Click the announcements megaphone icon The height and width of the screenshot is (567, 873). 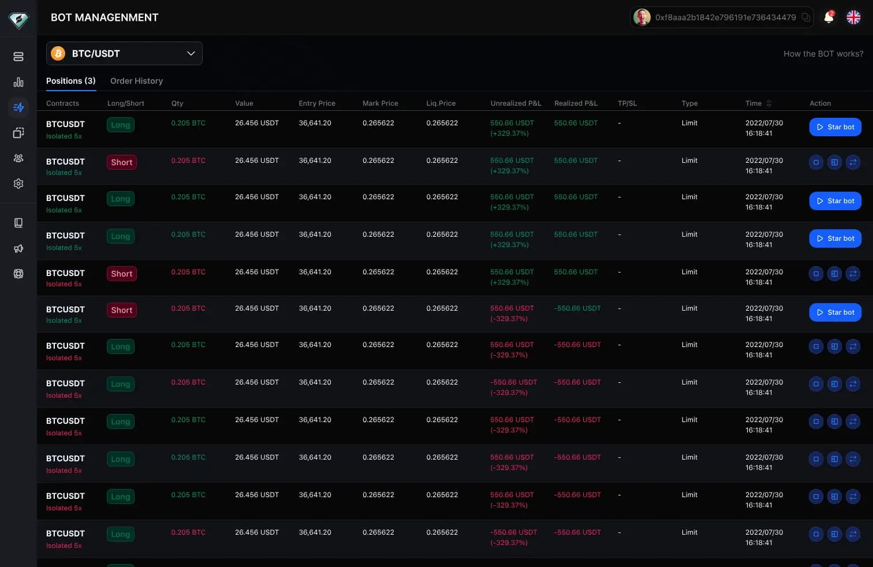click(x=18, y=248)
